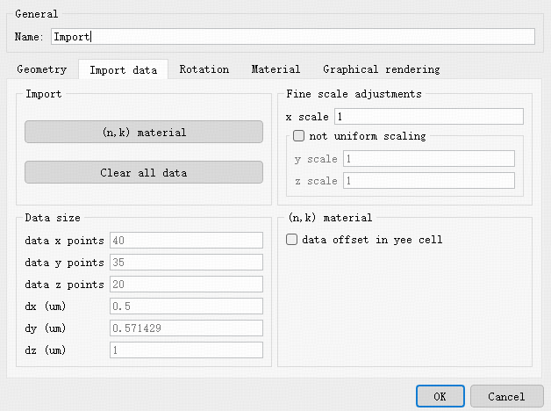
Task: Click the Name text field
Action: [291, 36]
